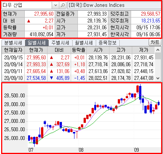This screenshot has width=163, height=154.
Task: Click the 09 month marker on chart axis
Action: (136, 150)
